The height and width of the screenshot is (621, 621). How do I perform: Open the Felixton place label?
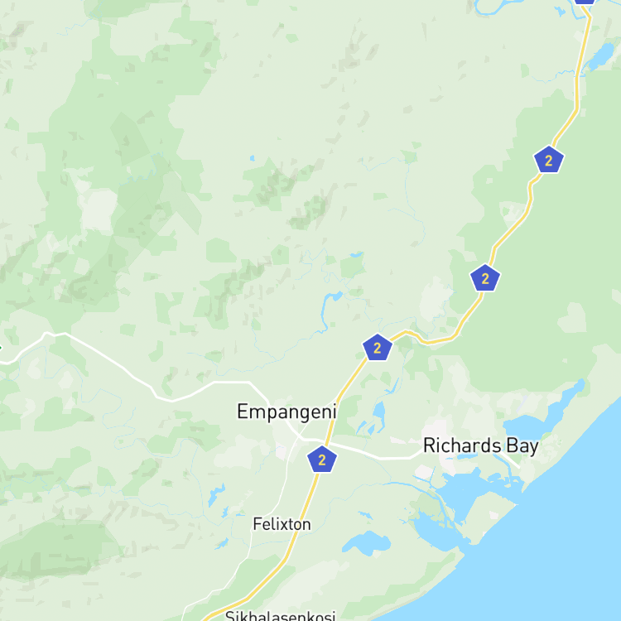tap(282, 524)
